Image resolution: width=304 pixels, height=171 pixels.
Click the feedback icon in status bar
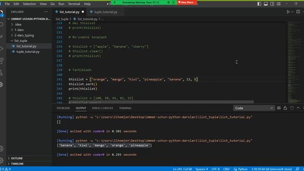point(297,169)
